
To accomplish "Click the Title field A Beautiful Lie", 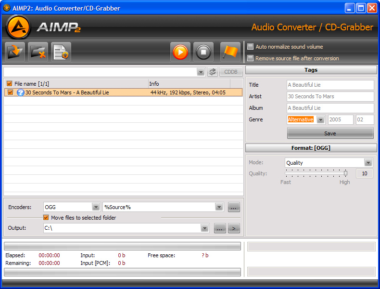I will click(330, 85).
